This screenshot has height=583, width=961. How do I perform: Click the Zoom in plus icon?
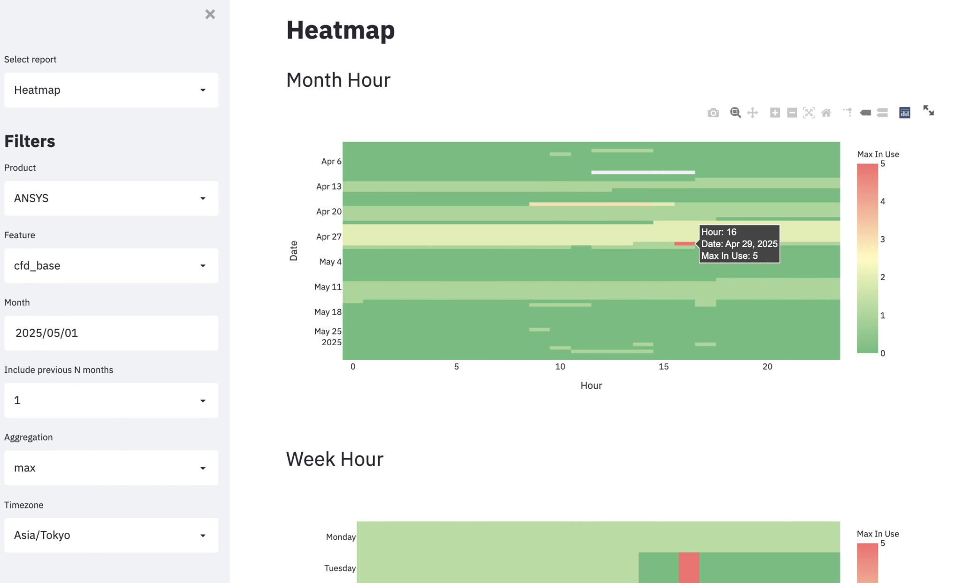click(775, 113)
